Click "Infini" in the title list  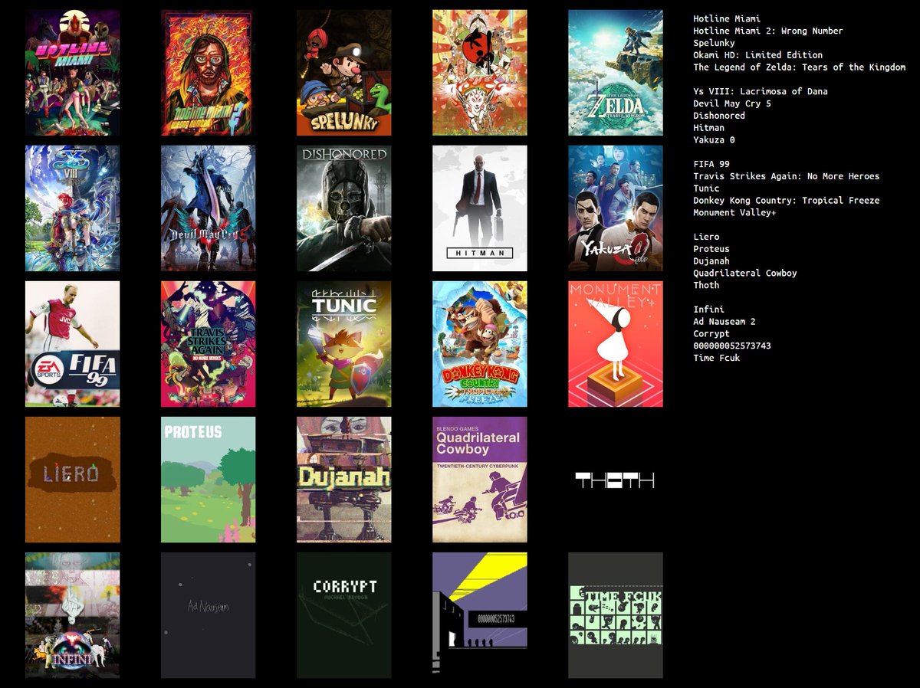(708, 310)
